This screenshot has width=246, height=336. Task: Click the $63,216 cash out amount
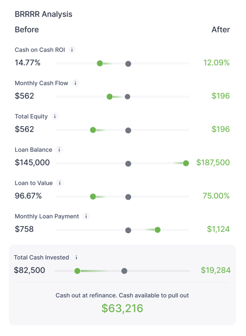click(122, 308)
